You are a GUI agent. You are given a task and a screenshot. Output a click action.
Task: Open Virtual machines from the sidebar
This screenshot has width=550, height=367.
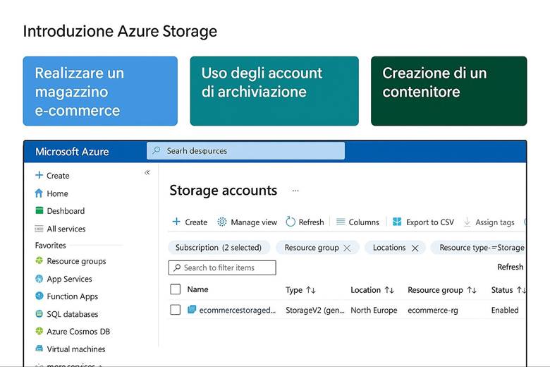(75, 349)
